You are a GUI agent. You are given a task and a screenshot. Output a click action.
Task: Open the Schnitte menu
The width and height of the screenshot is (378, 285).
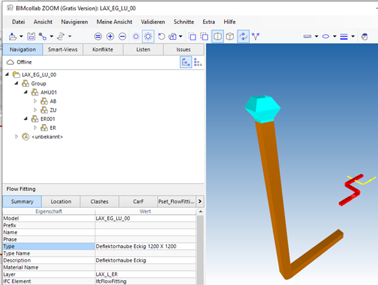point(184,22)
